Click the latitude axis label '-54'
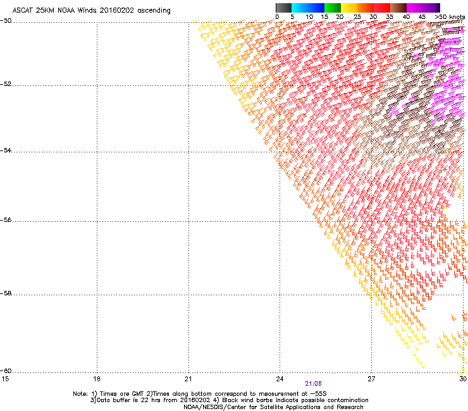 point(6,150)
